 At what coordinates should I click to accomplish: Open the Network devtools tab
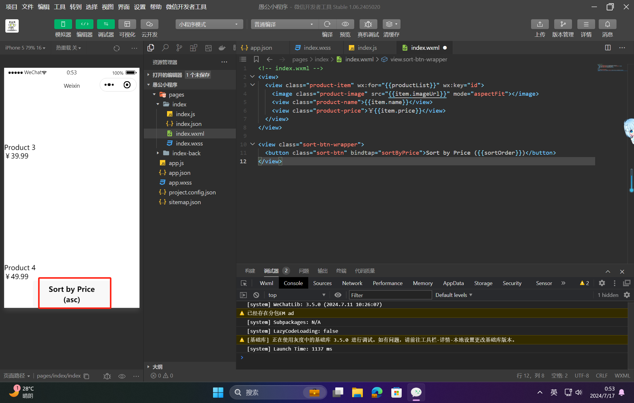click(x=352, y=283)
